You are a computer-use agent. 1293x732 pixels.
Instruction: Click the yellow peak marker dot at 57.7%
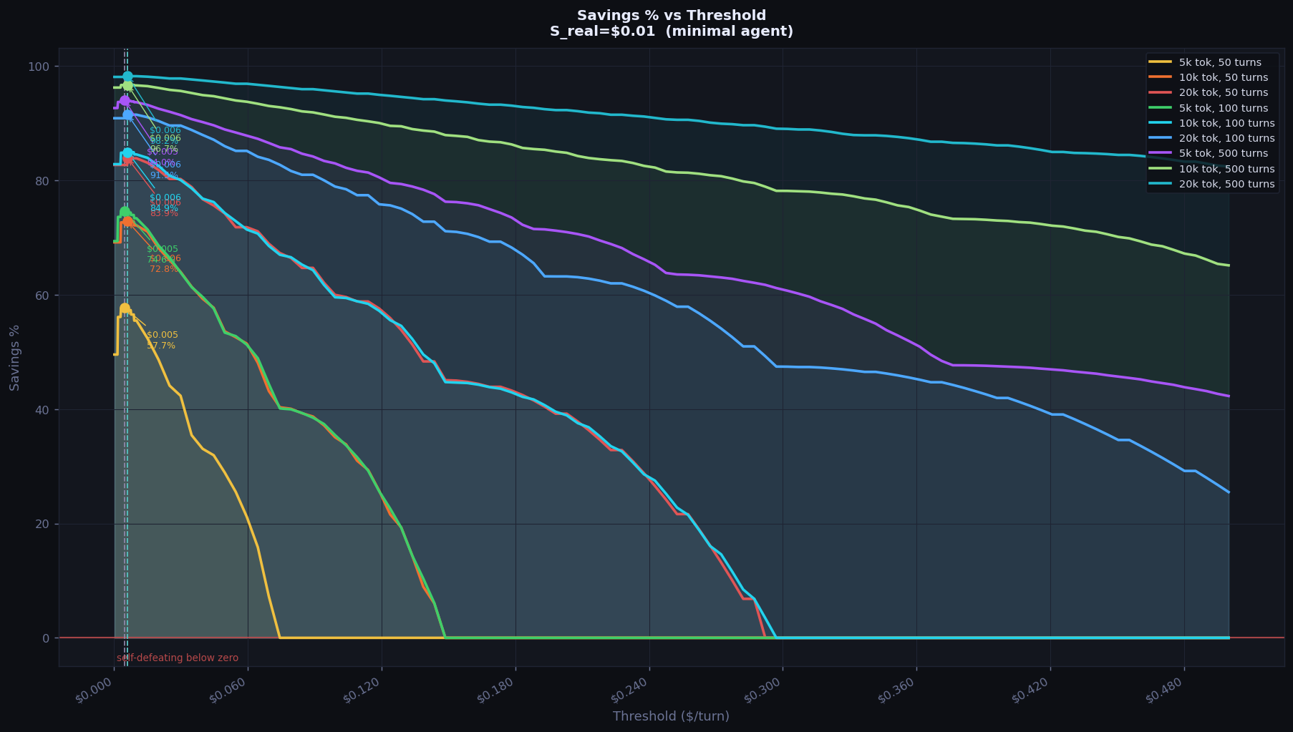point(125,308)
